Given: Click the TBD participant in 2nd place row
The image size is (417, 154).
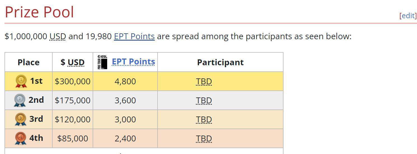Looking at the screenshot, I should click(204, 101).
